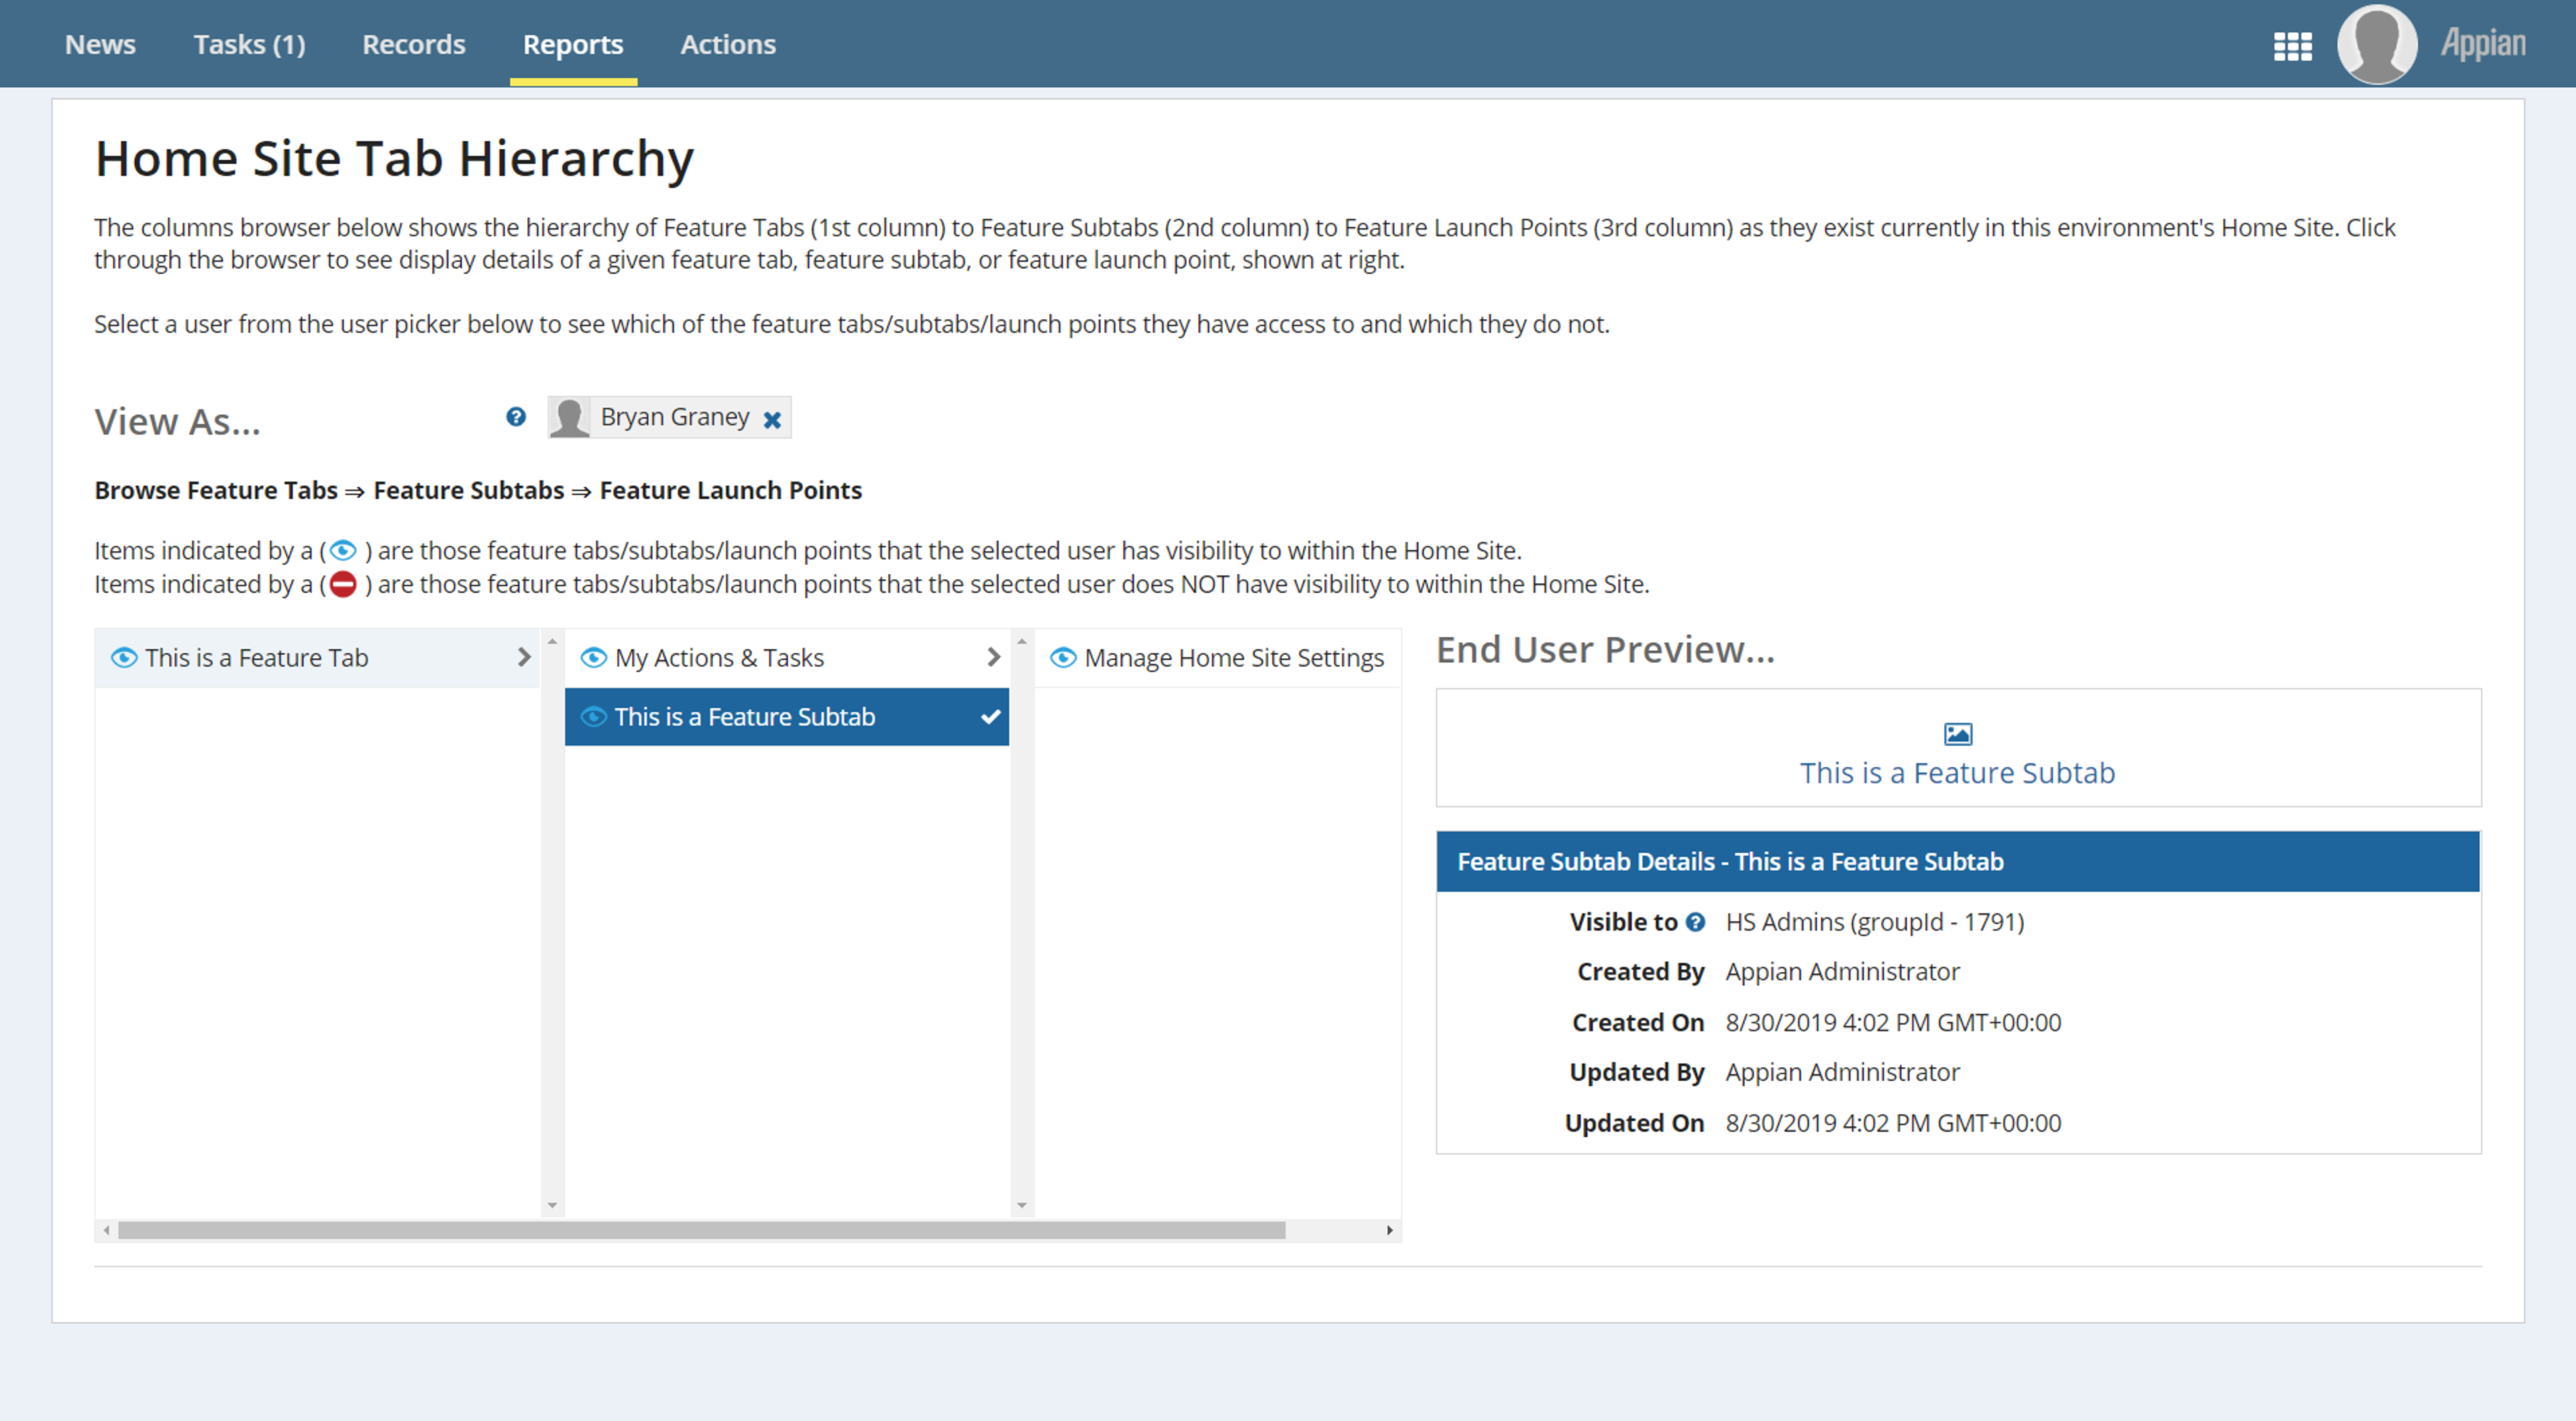Click left arrow of horizontal scrollbar

tap(106, 1230)
